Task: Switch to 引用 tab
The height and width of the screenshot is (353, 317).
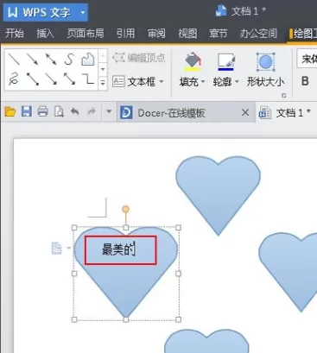Action: [x=125, y=34]
